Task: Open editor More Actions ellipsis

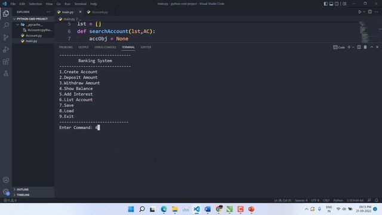Action: 377,12
